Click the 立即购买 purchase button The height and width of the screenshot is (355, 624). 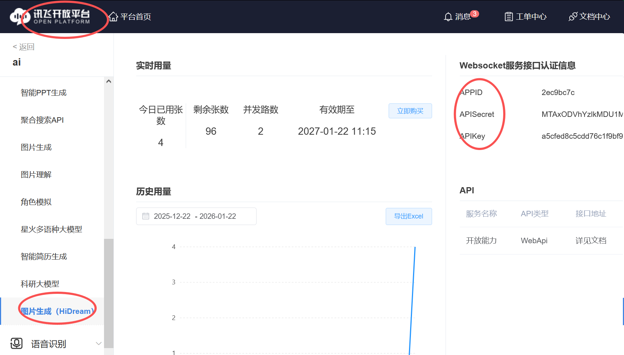(410, 111)
